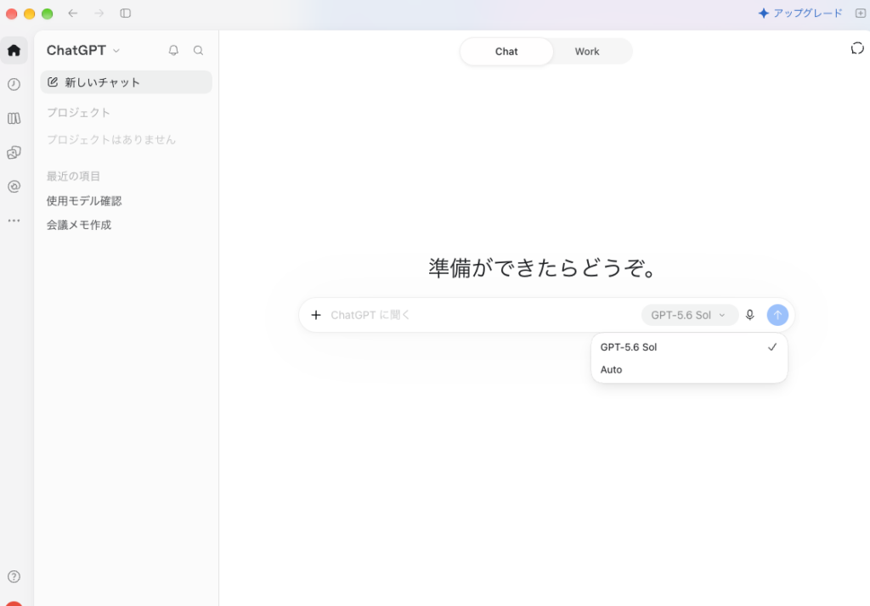870x606 pixels.
Task: Click the 新しいチャット button
Action: (x=126, y=82)
